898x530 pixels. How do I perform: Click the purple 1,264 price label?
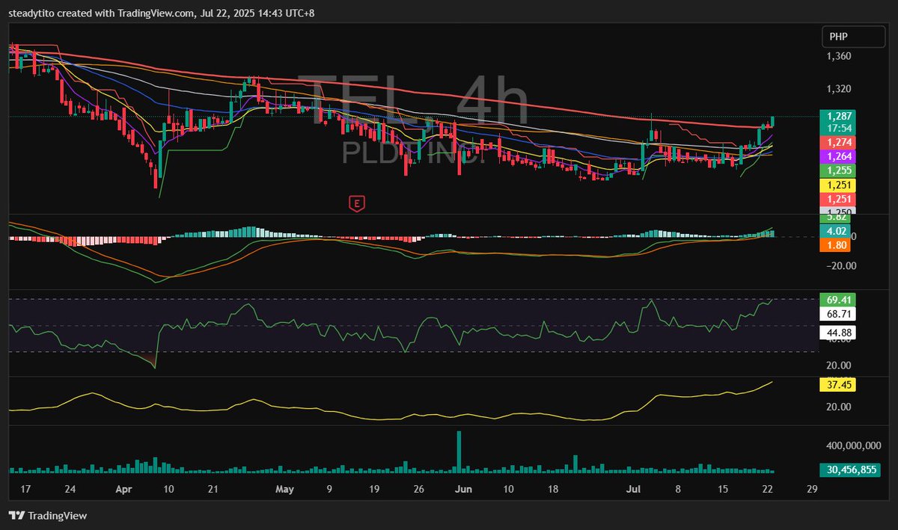[837, 156]
